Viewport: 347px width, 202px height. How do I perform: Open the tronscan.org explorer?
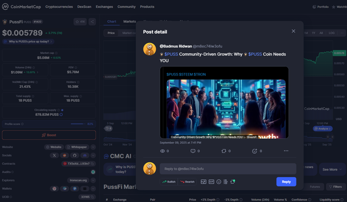[78, 180]
